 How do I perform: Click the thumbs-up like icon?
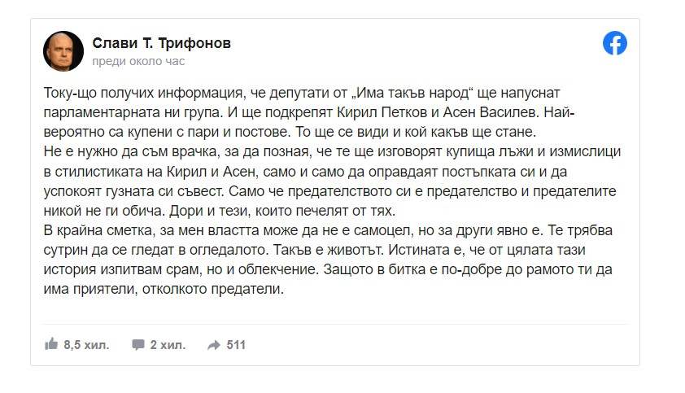tap(52, 344)
